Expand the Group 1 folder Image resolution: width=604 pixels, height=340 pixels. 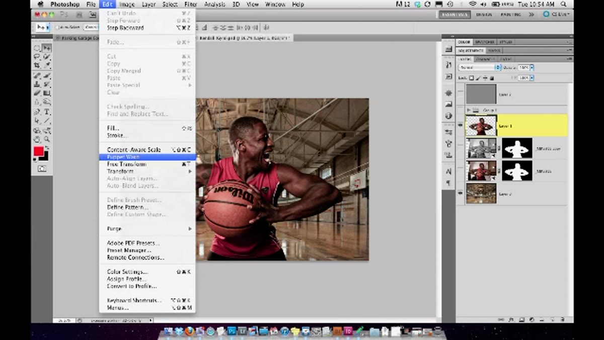click(469, 110)
